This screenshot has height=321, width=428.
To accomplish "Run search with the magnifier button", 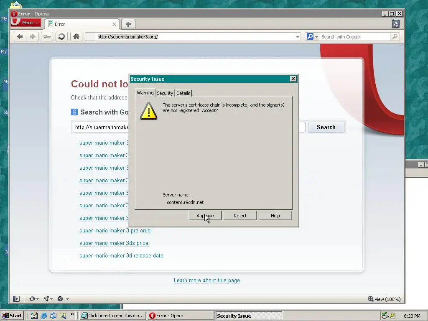I will (395, 37).
